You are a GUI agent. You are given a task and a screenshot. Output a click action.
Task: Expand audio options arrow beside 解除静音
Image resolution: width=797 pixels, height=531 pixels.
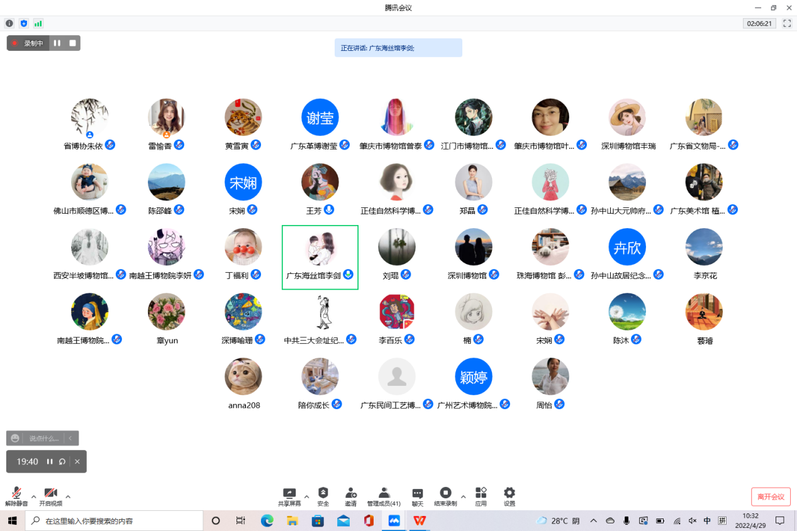34,496
